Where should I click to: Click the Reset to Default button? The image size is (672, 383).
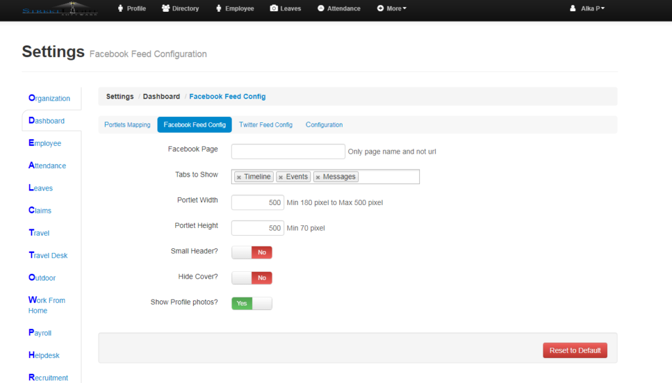tap(575, 350)
